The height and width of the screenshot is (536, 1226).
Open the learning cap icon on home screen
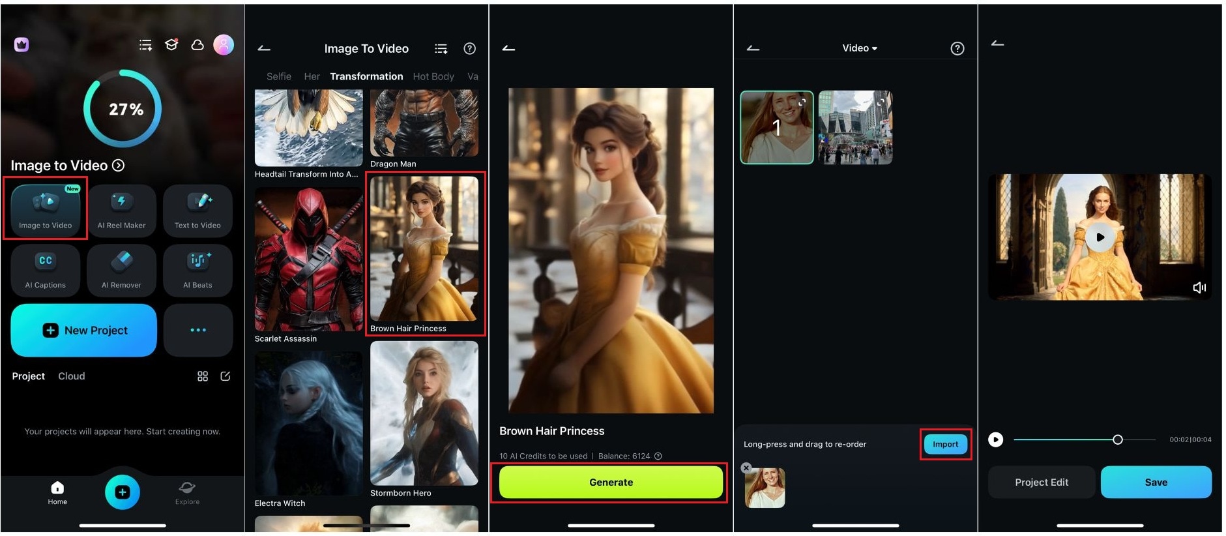coord(171,44)
